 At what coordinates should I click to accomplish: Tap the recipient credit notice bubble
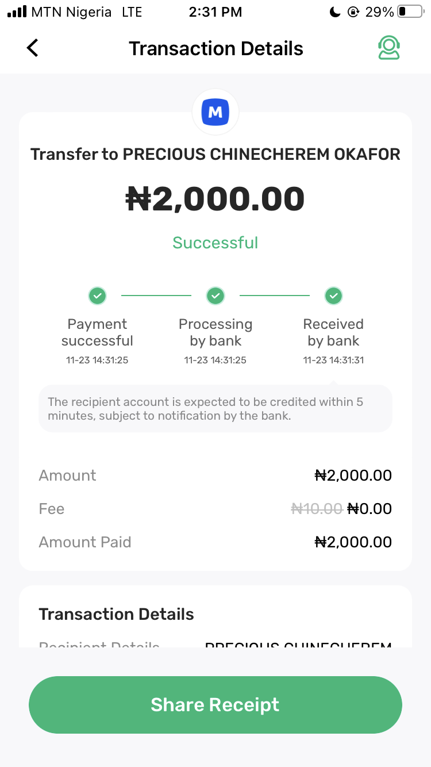click(215, 408)
